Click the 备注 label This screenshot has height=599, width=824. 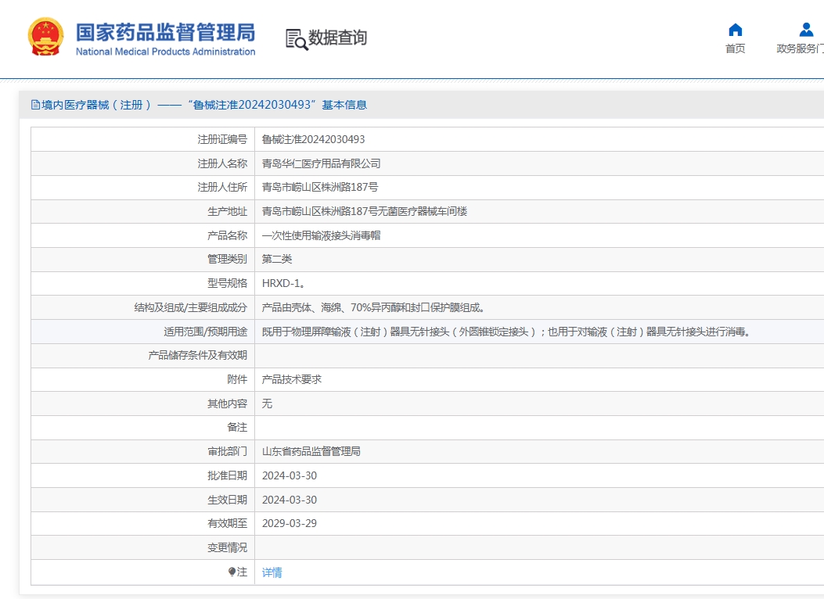click(237, 427)
